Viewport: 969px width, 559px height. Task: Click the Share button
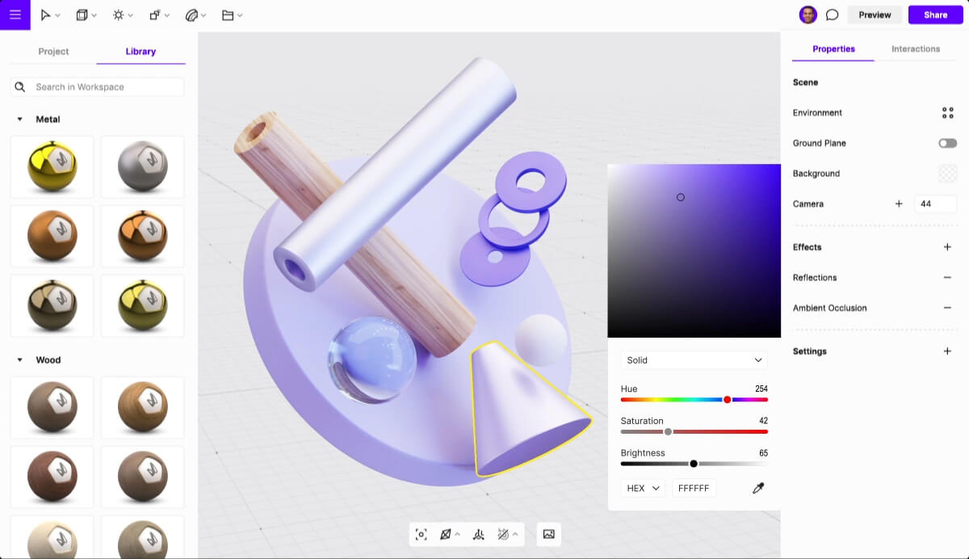click(x=934, y=15)
